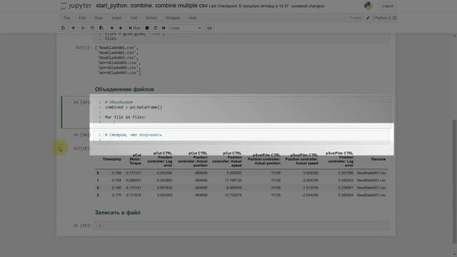Click into the combined = pd.DataFrame() code cell
457x257 pixels.
coord(241,112)
